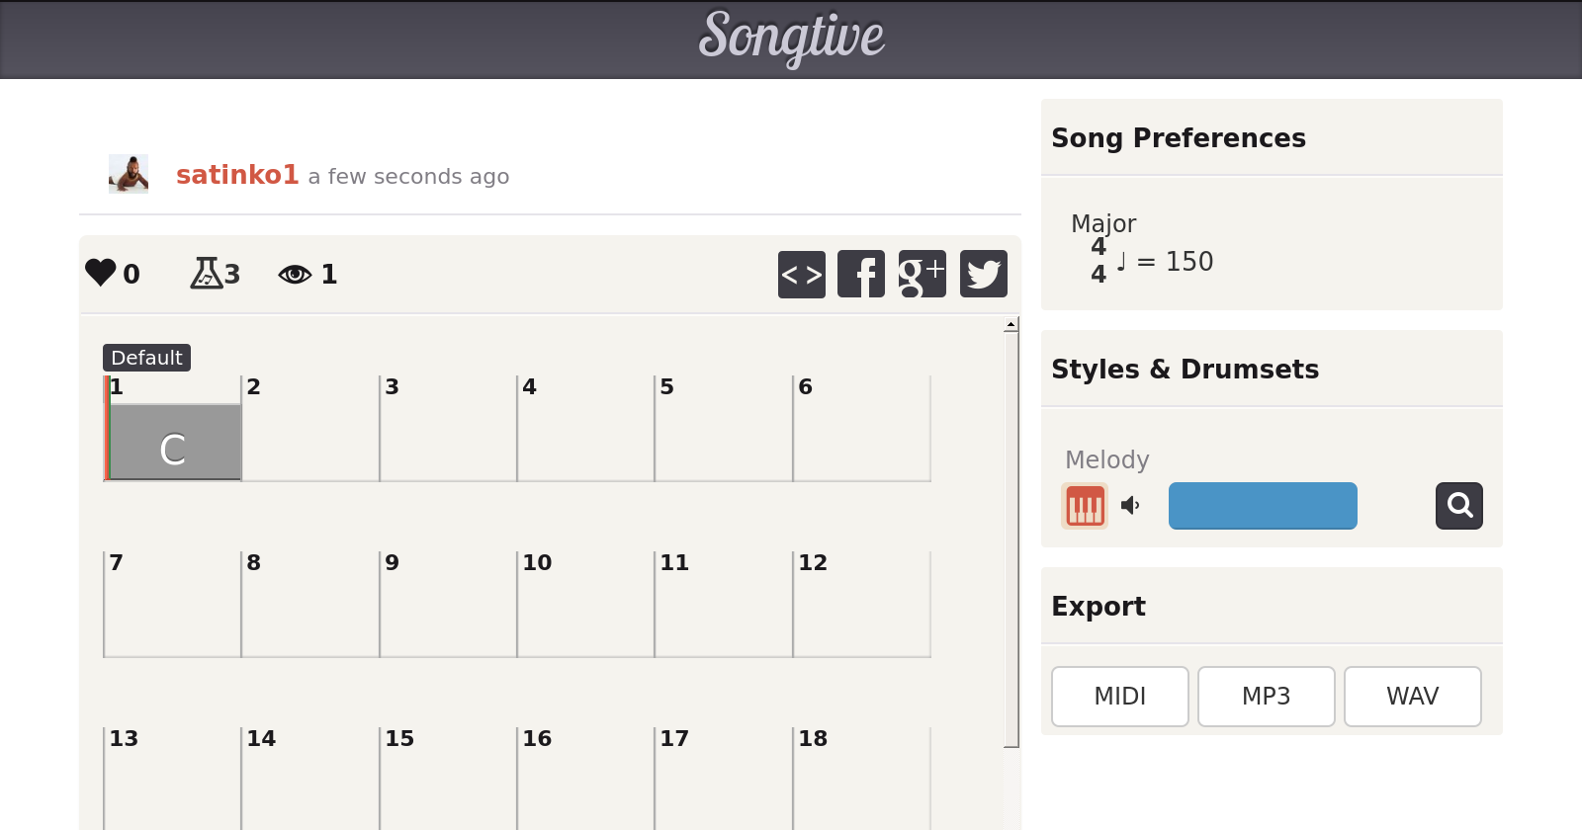Export the song as MIDI
The image size is (1582, 830).
click(x=1119, y=697)
